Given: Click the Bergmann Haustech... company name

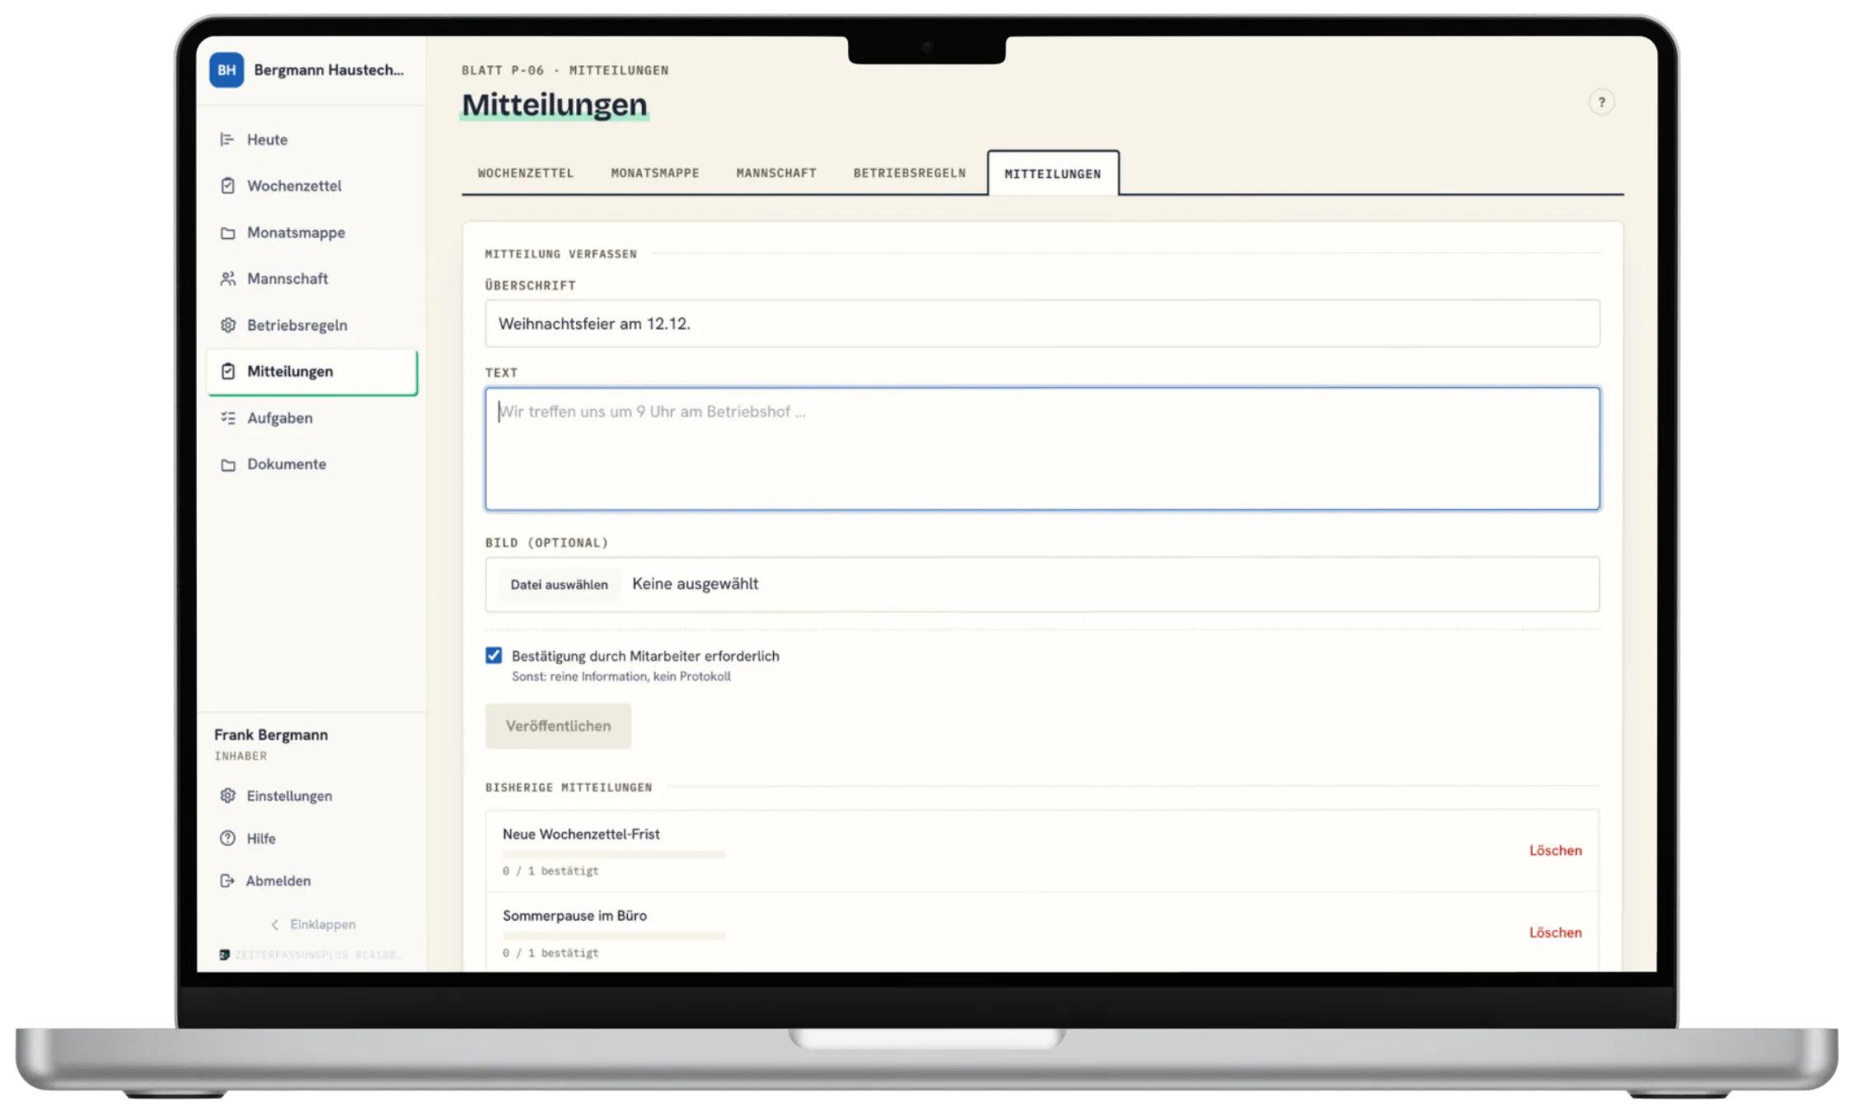Looking at the screenshot, I should pos(329,70).
